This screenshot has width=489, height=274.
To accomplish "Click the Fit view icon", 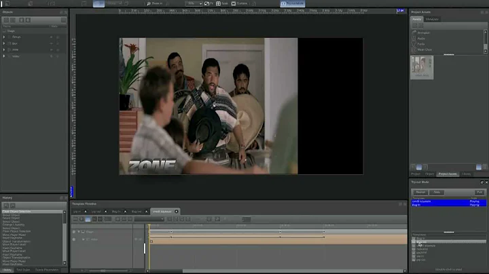I will tap(206, 3).
